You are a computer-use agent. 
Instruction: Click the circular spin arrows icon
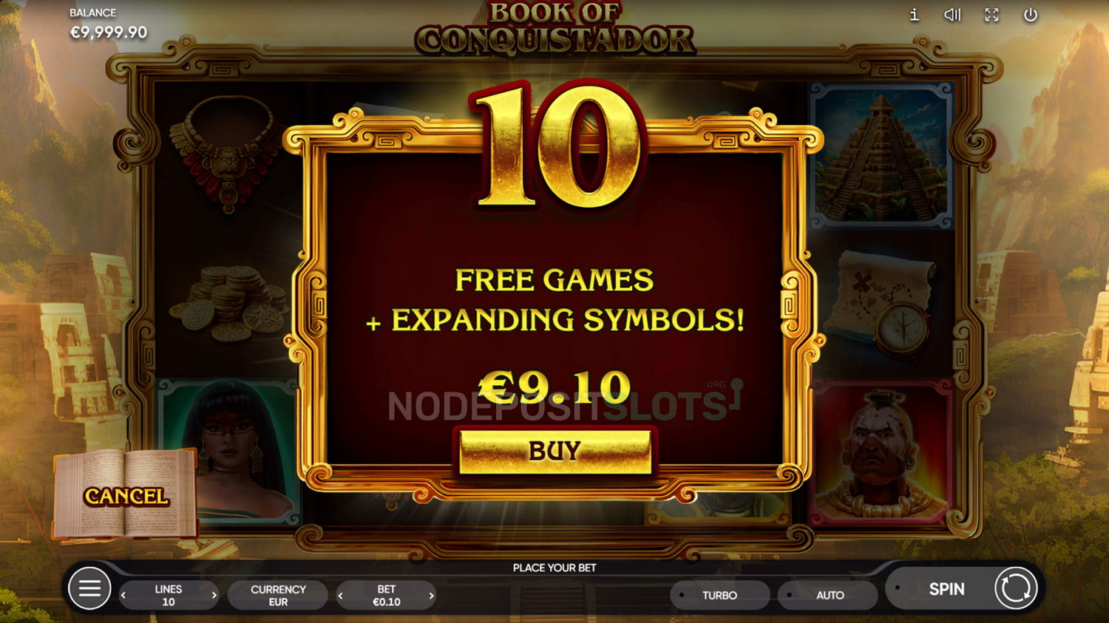pos(1016,588)
